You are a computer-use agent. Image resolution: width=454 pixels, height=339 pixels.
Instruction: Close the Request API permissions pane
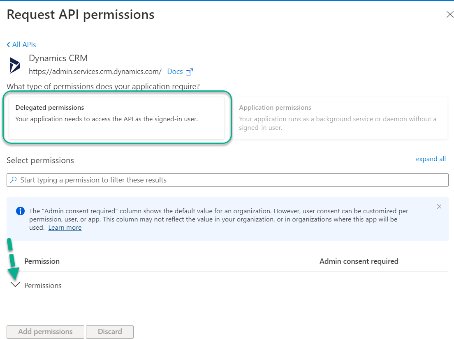[x=449, y=14]
